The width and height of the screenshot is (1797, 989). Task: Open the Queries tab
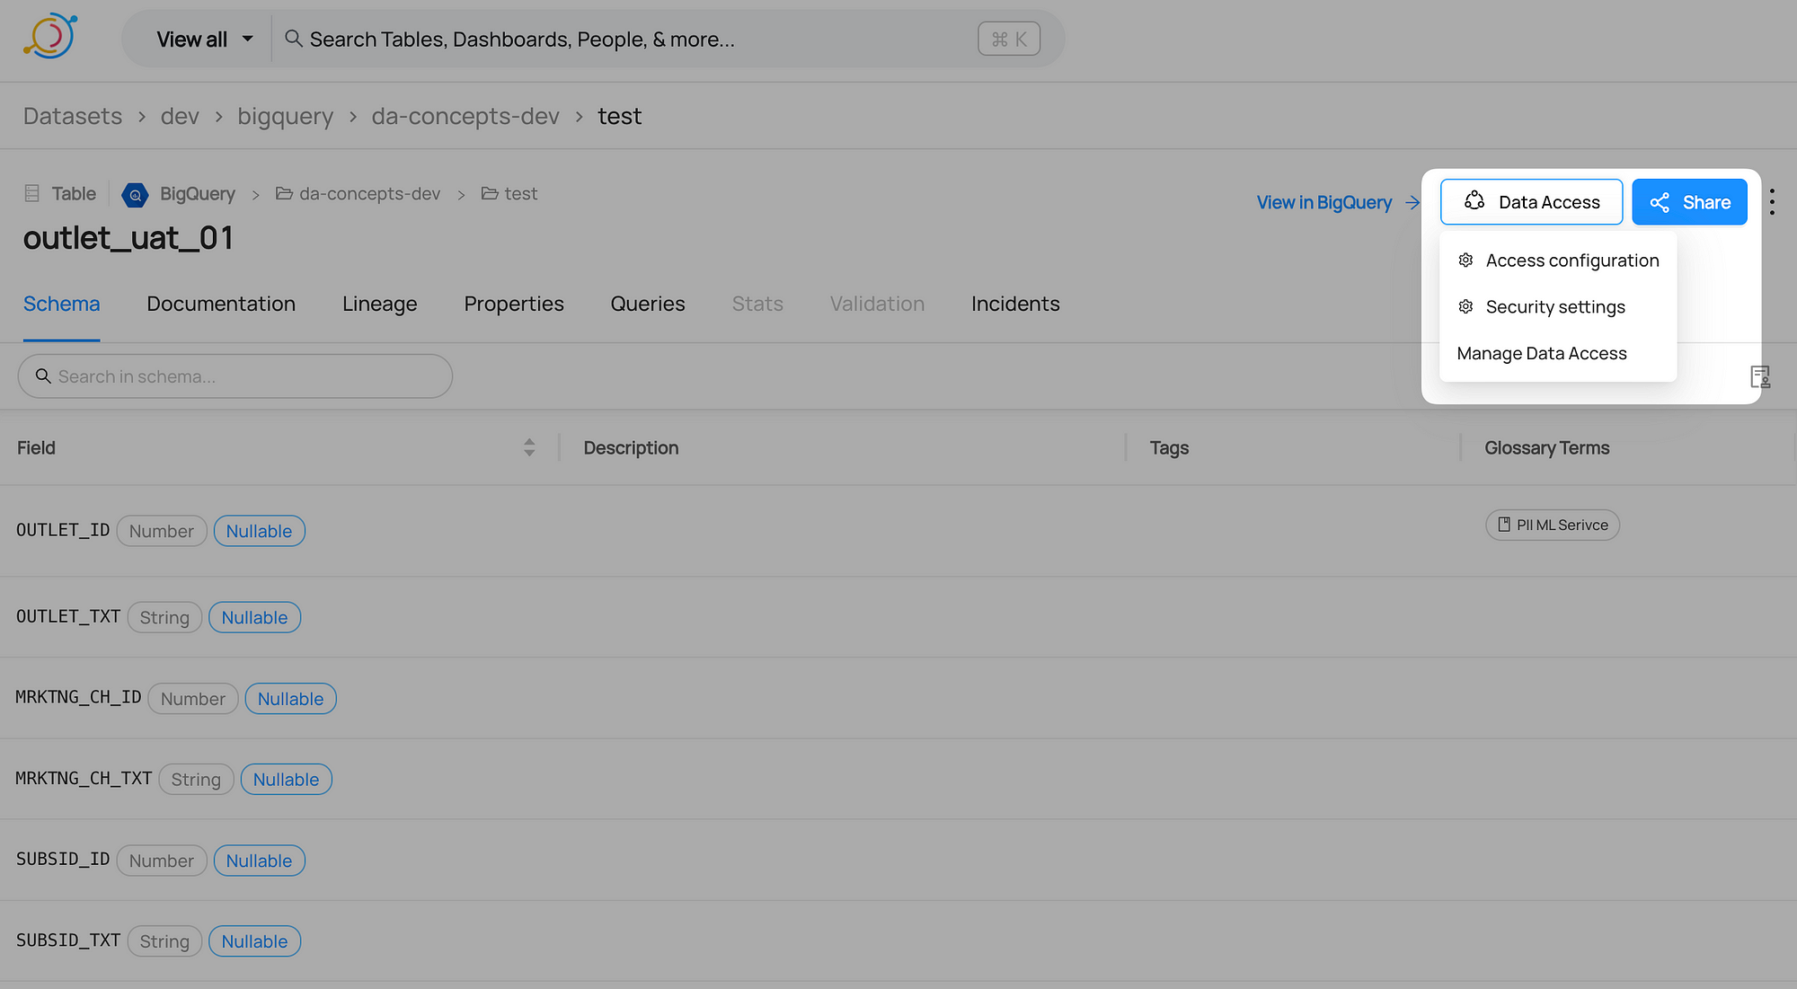pos(648,304)
